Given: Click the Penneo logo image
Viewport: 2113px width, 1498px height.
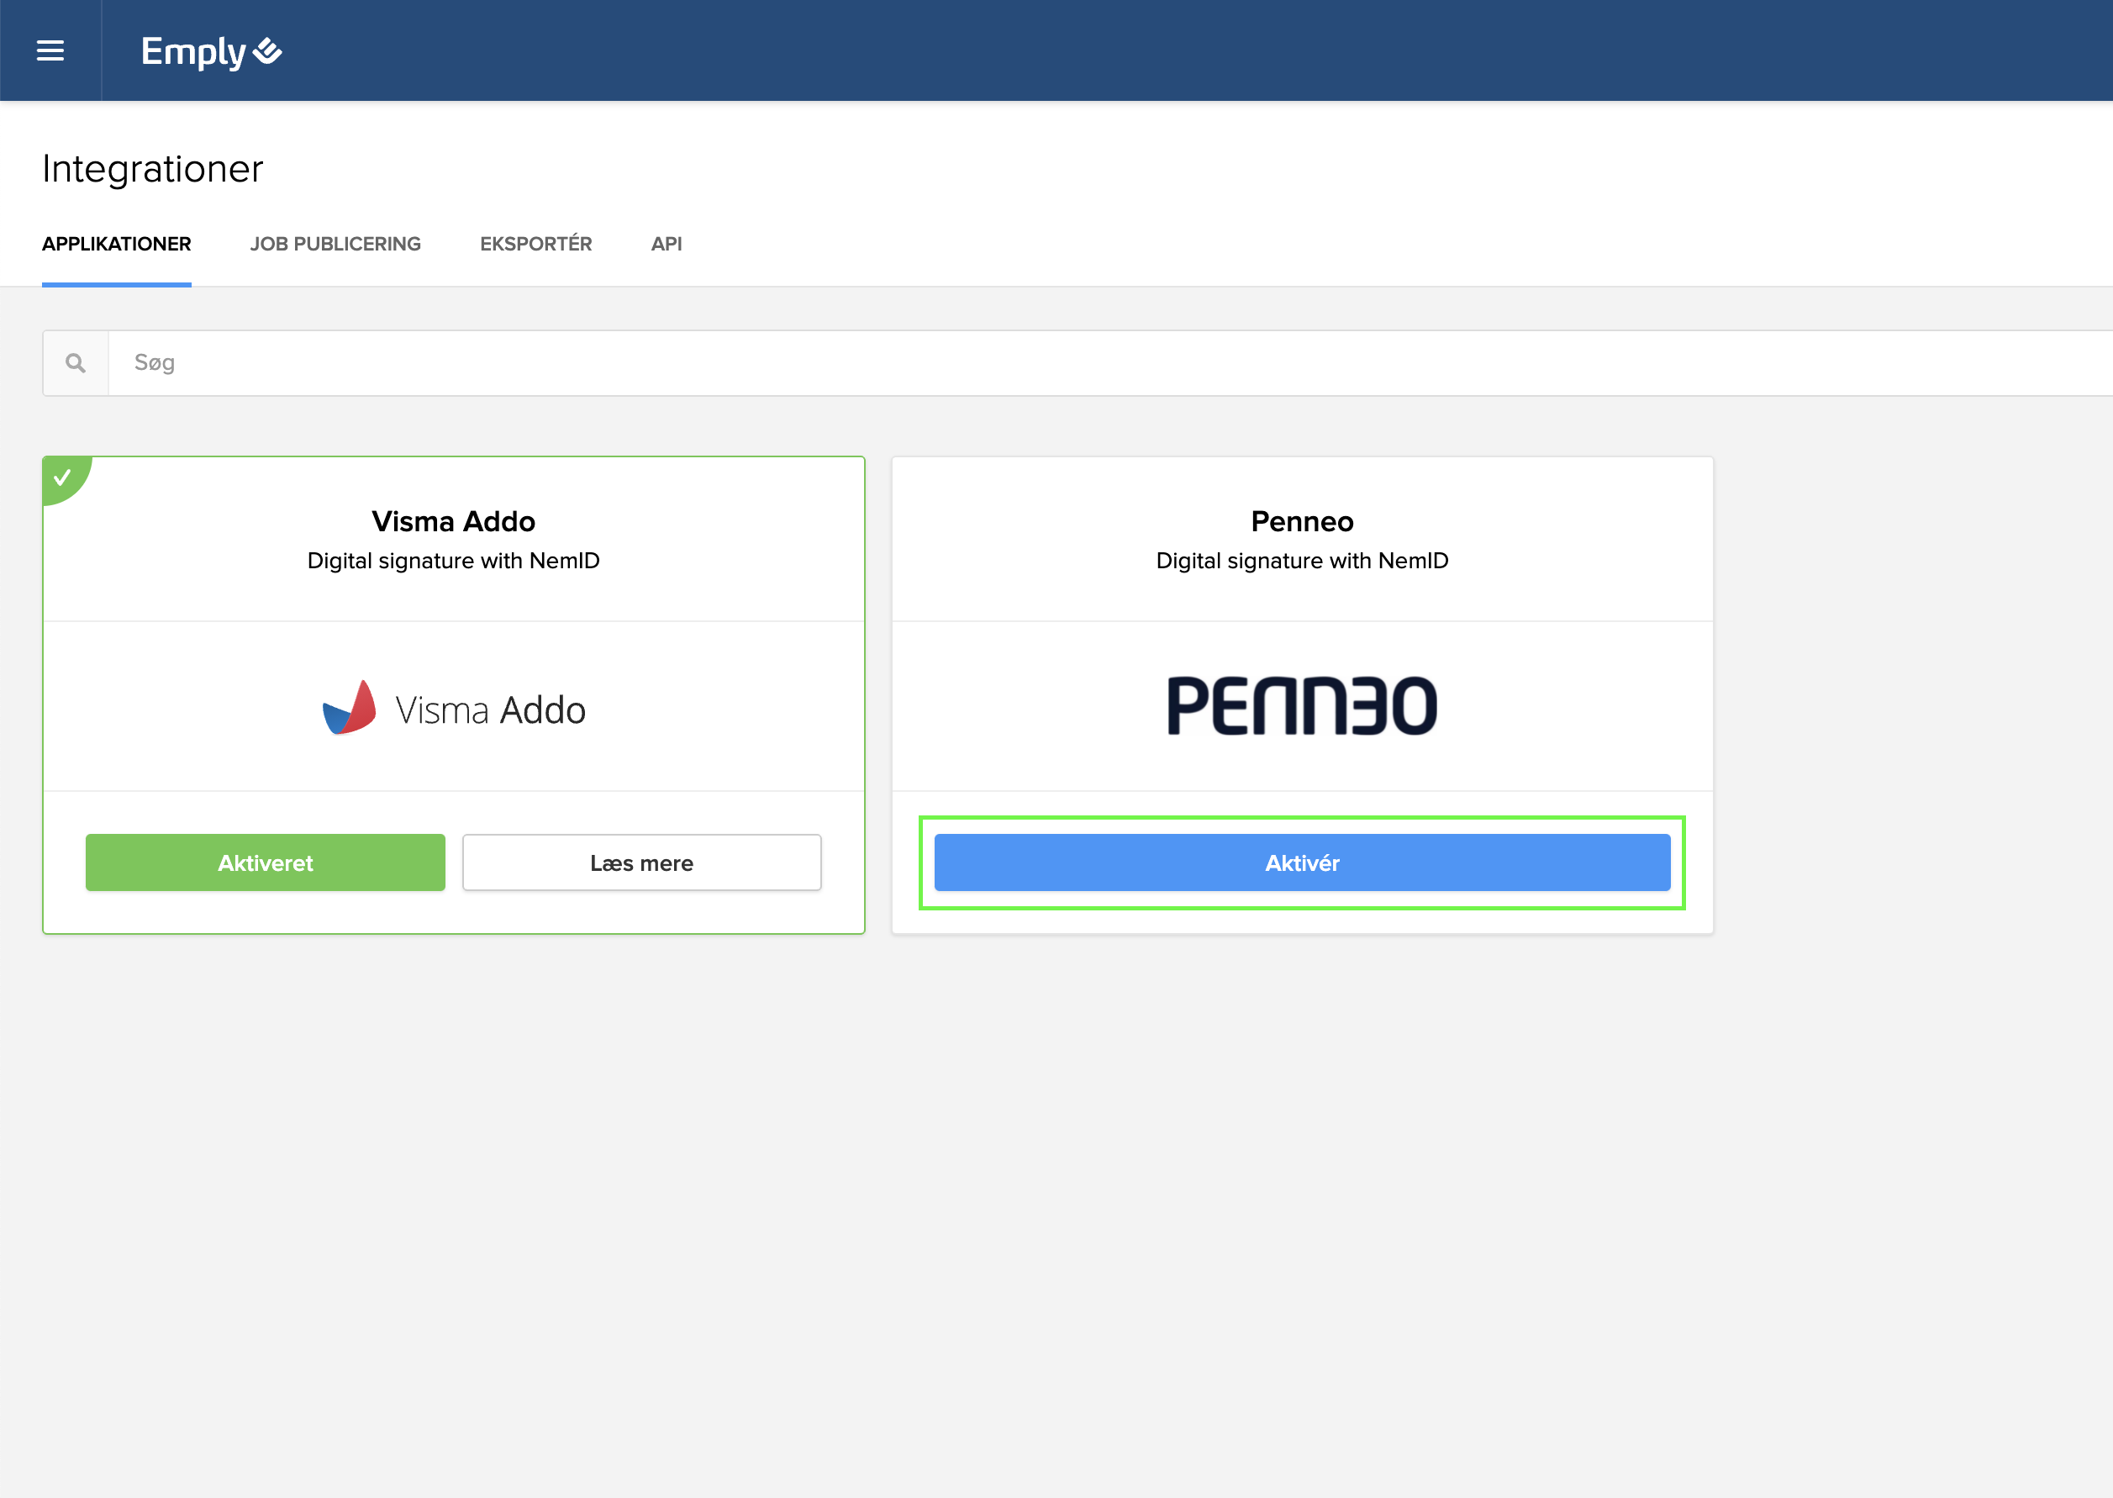Looking at the screenshot, I should [x=1301, y=705].
